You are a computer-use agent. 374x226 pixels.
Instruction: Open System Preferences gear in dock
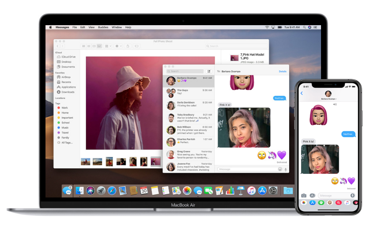point(273,191)
